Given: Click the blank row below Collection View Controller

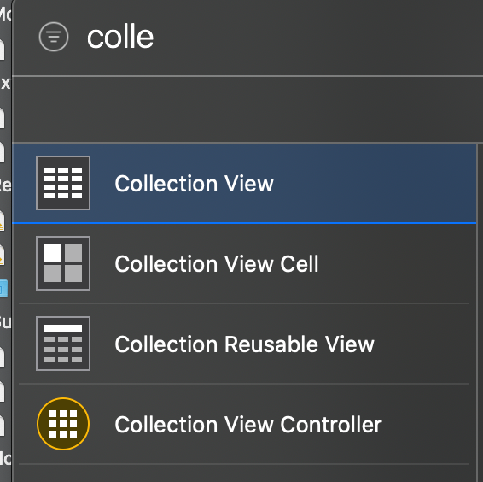Looking at the screenshot, I should 244,473.
